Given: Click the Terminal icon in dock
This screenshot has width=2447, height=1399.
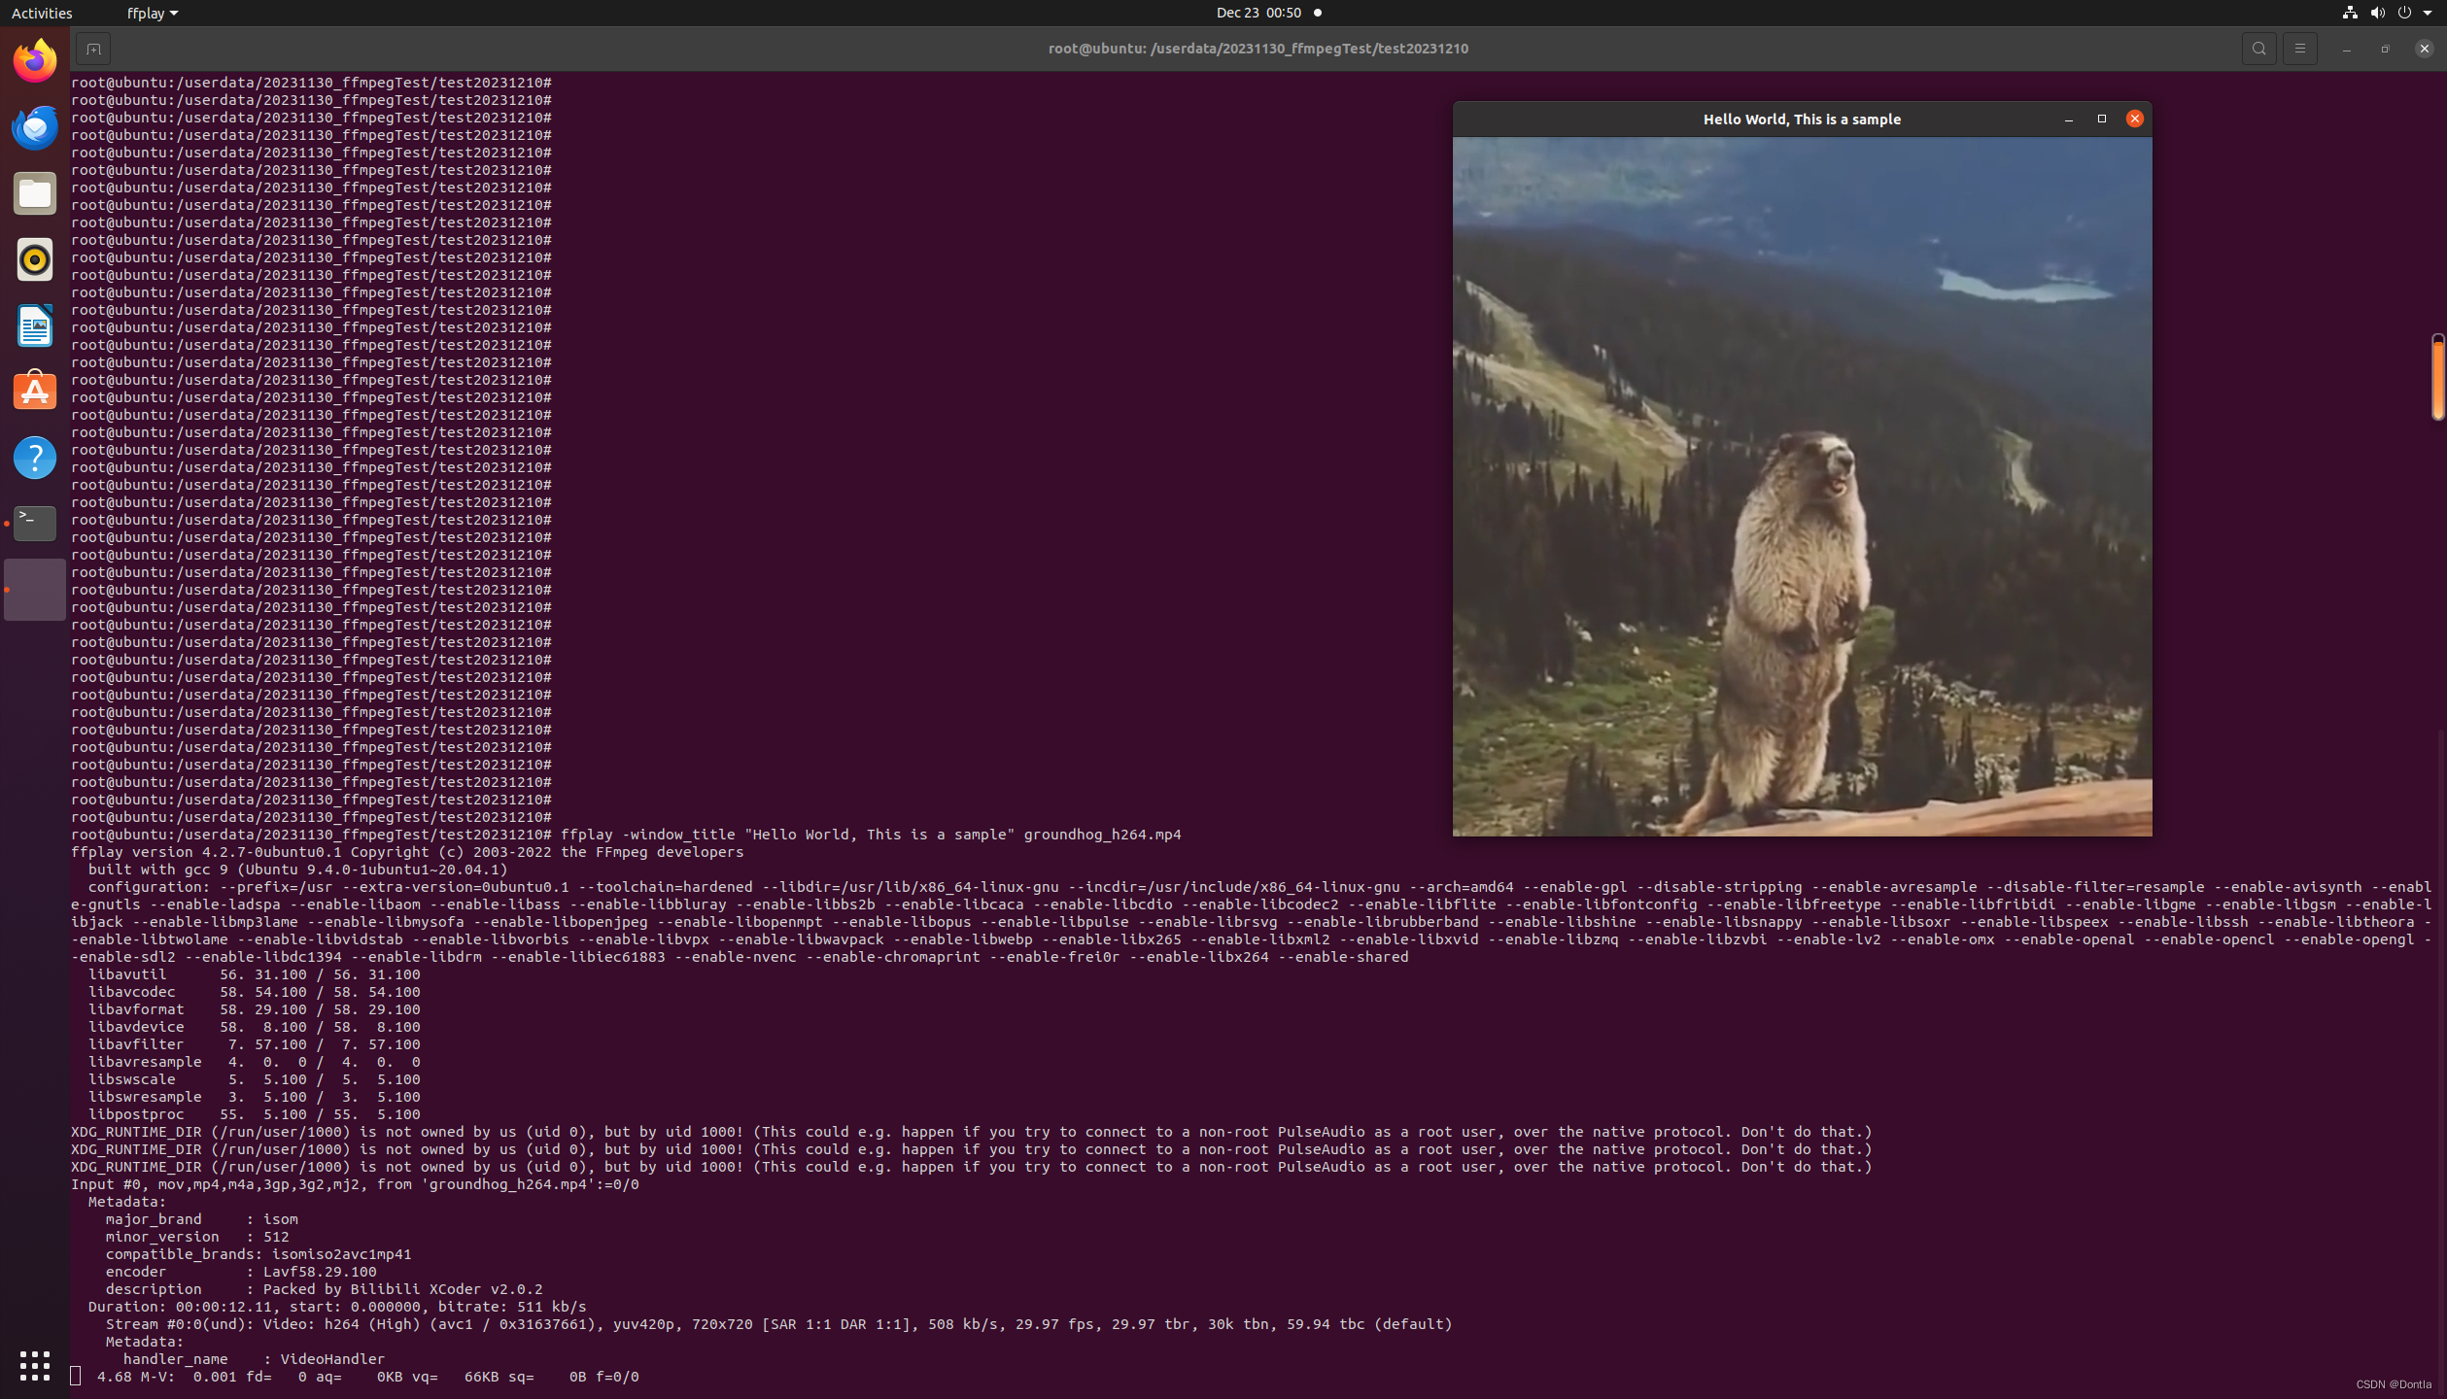Looking at the screenshot, I should (x=35, y=524).
